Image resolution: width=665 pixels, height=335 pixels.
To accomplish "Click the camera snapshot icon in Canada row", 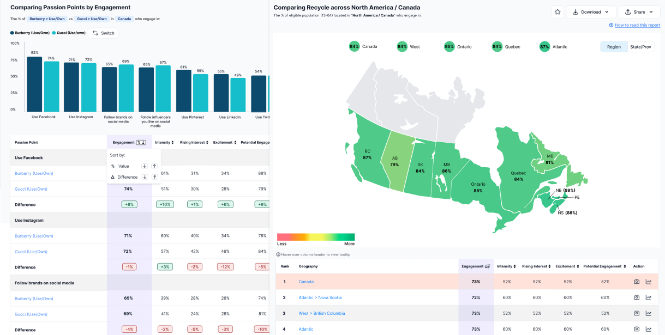I will pos(637,282).
